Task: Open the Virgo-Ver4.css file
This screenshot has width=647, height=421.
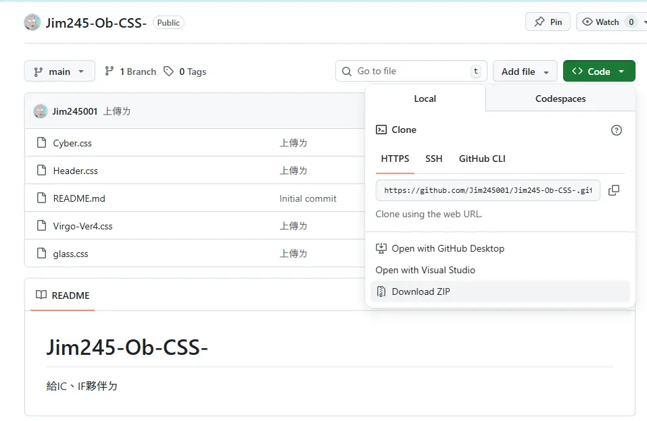Action: (82, 226)
